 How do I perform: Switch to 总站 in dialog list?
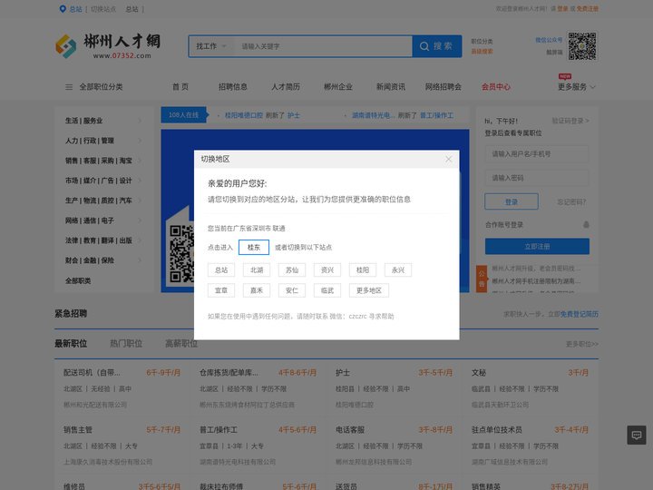221,270
